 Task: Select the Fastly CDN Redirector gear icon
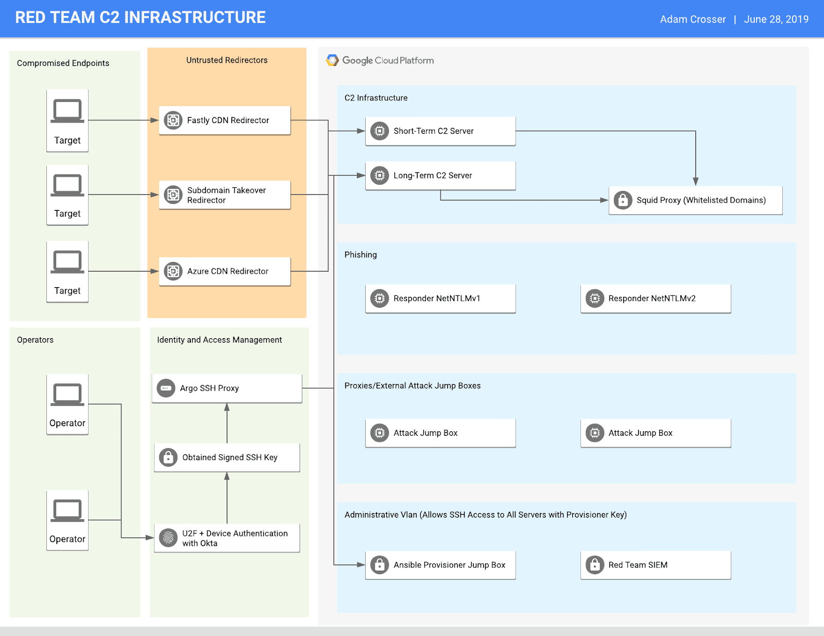click(174, 120)
